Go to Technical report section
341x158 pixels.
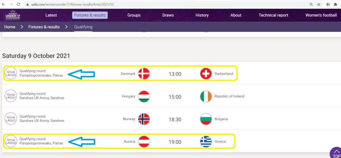point(273,15)
